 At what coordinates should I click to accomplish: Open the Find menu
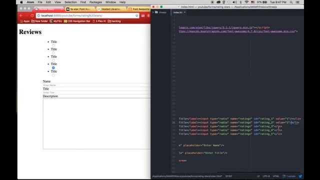pyautogui.click(x=83, y=2)
